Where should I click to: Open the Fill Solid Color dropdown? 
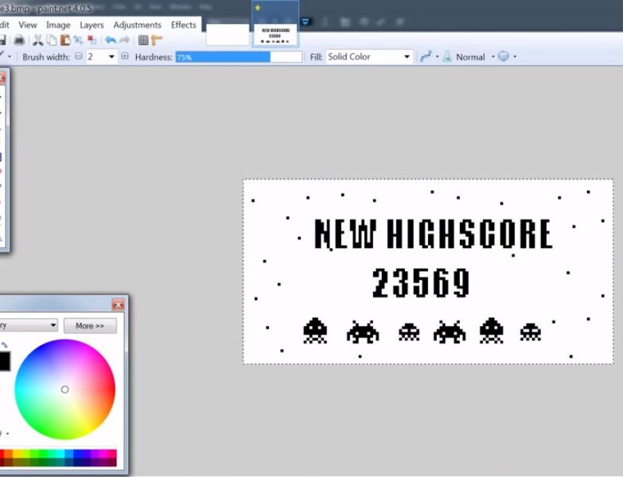point(369,56)
